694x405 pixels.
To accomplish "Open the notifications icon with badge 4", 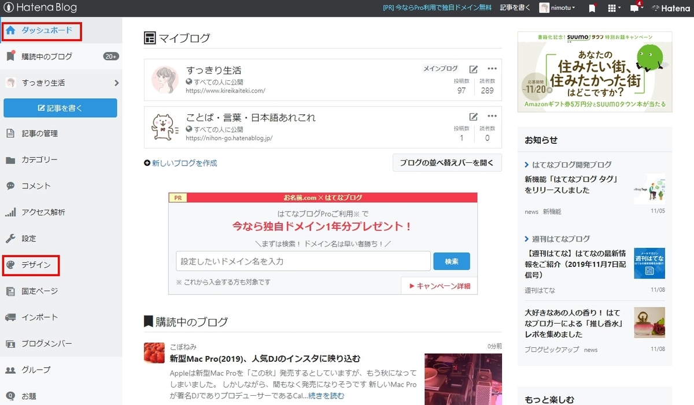I will pyautogui.click(x=636, y=8).
